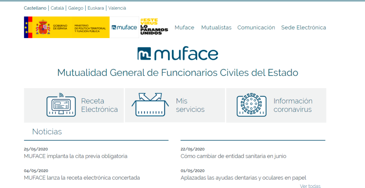Click the Mis servicios open box icon
Image resolution: width=365 pixels, height=188 pixels.
tap(150, 104)
